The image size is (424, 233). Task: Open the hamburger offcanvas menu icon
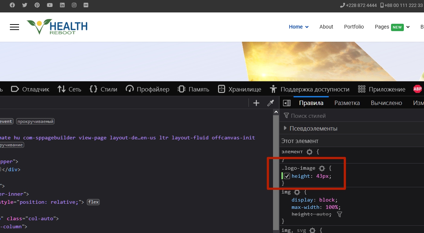(x=14, y=27)
